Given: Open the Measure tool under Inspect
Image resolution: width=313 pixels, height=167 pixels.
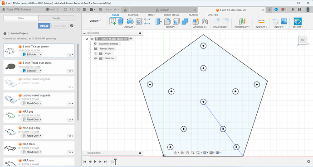Looking at the screenshot, I should click(261, 21).
